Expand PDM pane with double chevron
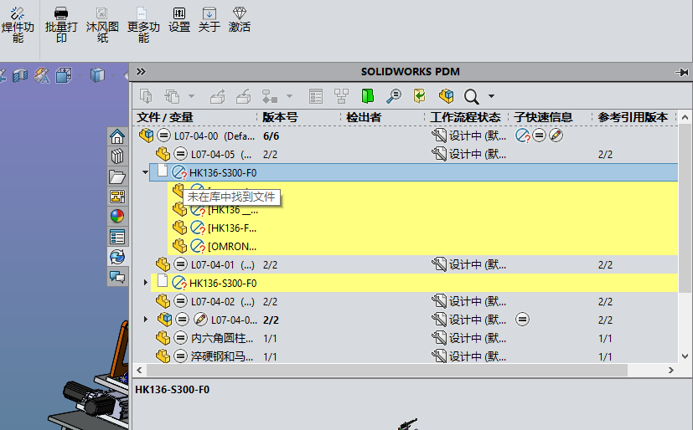 (x=141, y=71)
